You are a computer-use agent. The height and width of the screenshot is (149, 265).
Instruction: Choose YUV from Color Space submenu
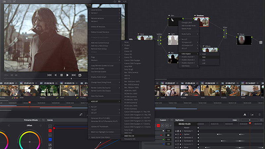204,57
